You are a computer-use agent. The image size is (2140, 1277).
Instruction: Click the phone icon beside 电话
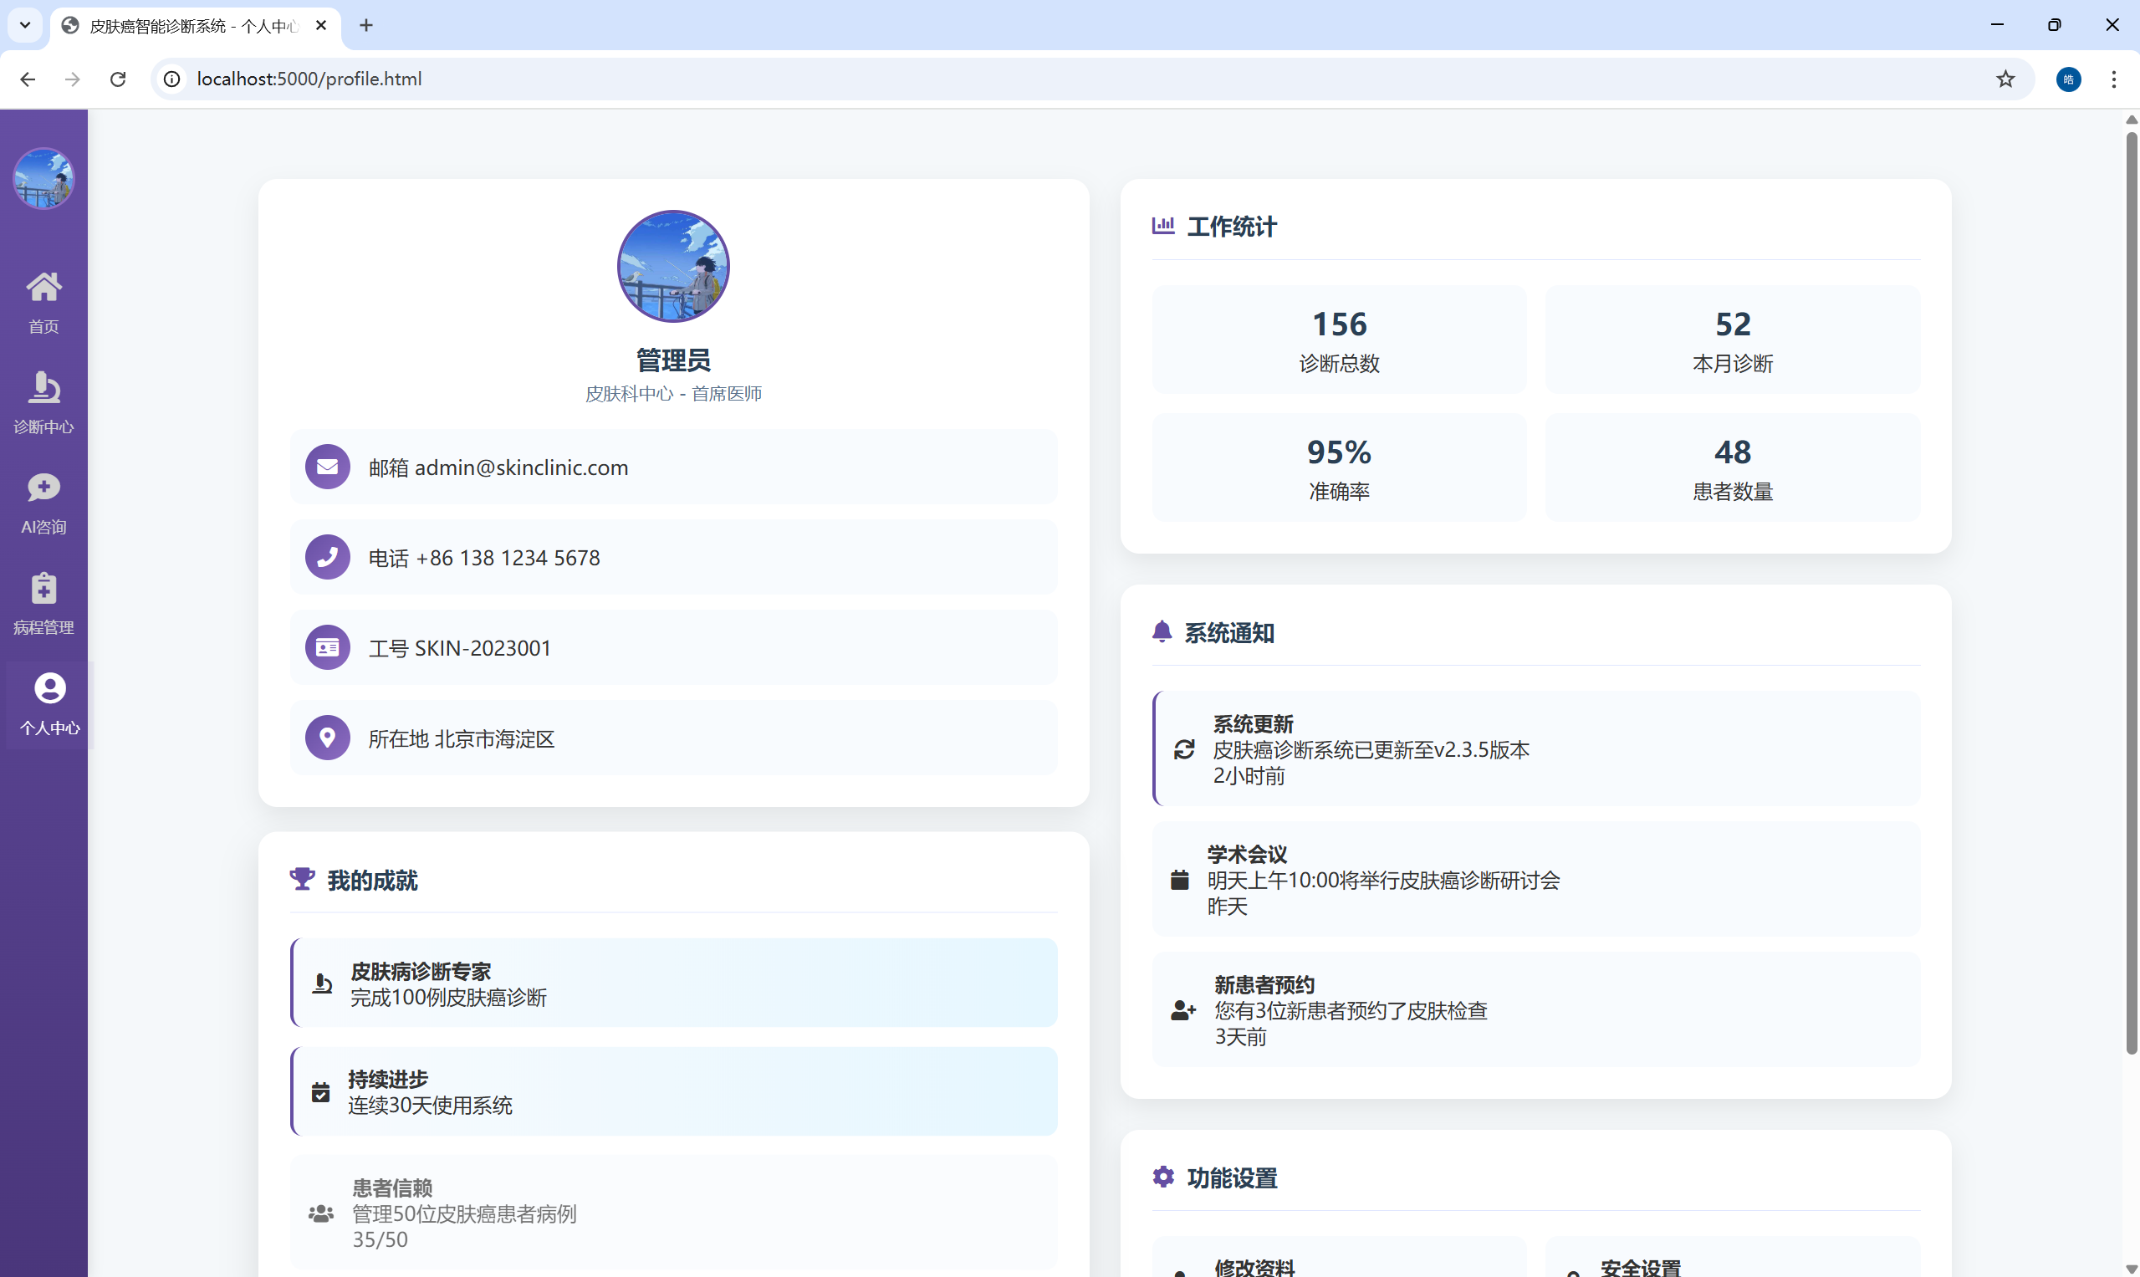[327, 558]
